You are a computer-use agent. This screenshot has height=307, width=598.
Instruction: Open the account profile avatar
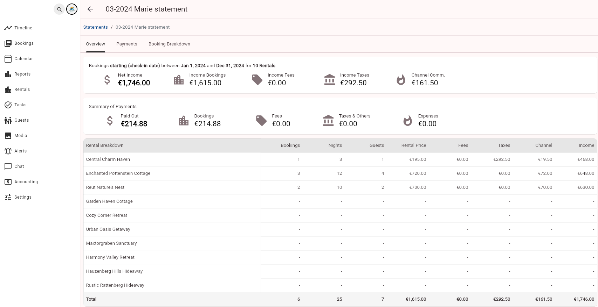pos(72,9)
